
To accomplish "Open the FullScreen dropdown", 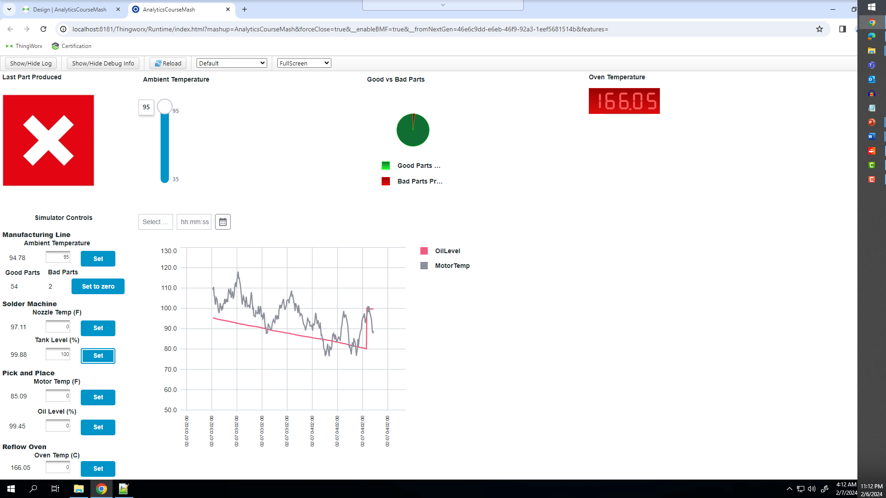I will pos(304,63).
